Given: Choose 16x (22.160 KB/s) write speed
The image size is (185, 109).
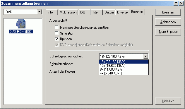Looking at the screenshot, I should point(124,62).
